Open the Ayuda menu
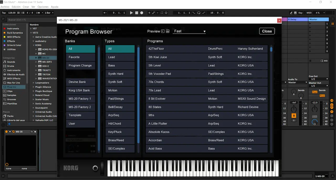This screenshot has width=336, height=180. 55,7
